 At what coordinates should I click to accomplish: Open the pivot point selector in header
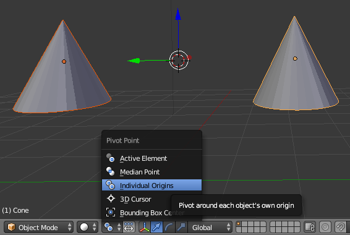click(112, 228)
